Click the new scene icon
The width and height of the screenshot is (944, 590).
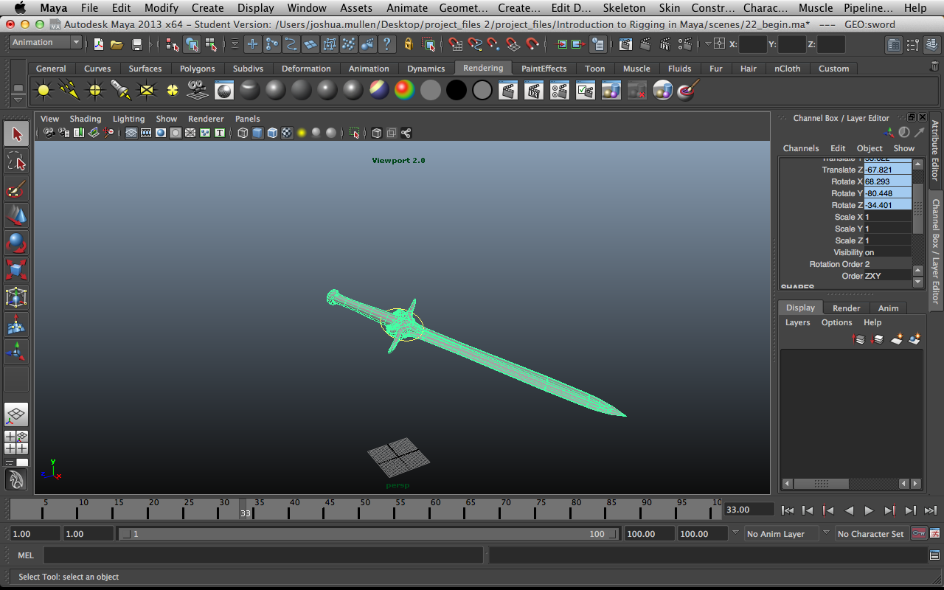(x=98, y=44)
